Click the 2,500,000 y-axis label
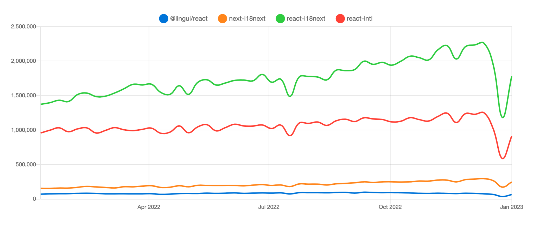533x227 pixels. (x=23, y=26)
